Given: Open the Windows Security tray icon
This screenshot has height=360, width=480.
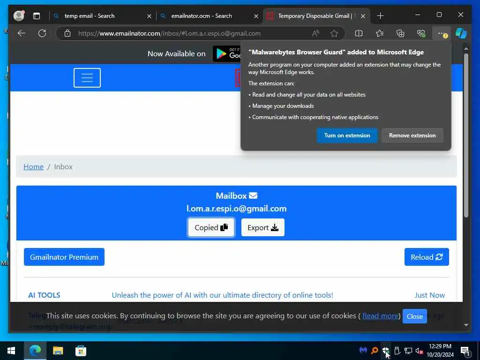Looking at the screenshot, I should [x=385, y=350].
